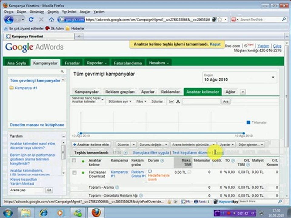Open Windows Explorer folder on taskbar

(x=25, y=213)
